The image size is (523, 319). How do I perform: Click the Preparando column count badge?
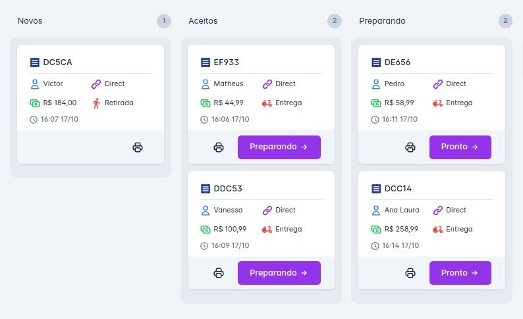[505, 21]
